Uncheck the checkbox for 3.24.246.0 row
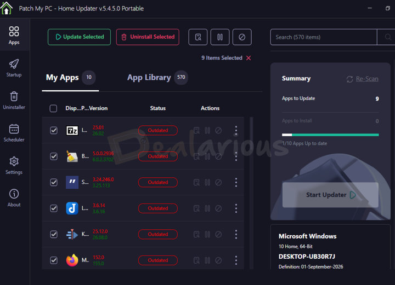Screen dimensions: 395x285 click(54, 182)
